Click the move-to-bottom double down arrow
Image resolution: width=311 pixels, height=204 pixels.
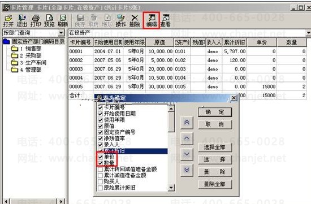click(x=187, y=170)
